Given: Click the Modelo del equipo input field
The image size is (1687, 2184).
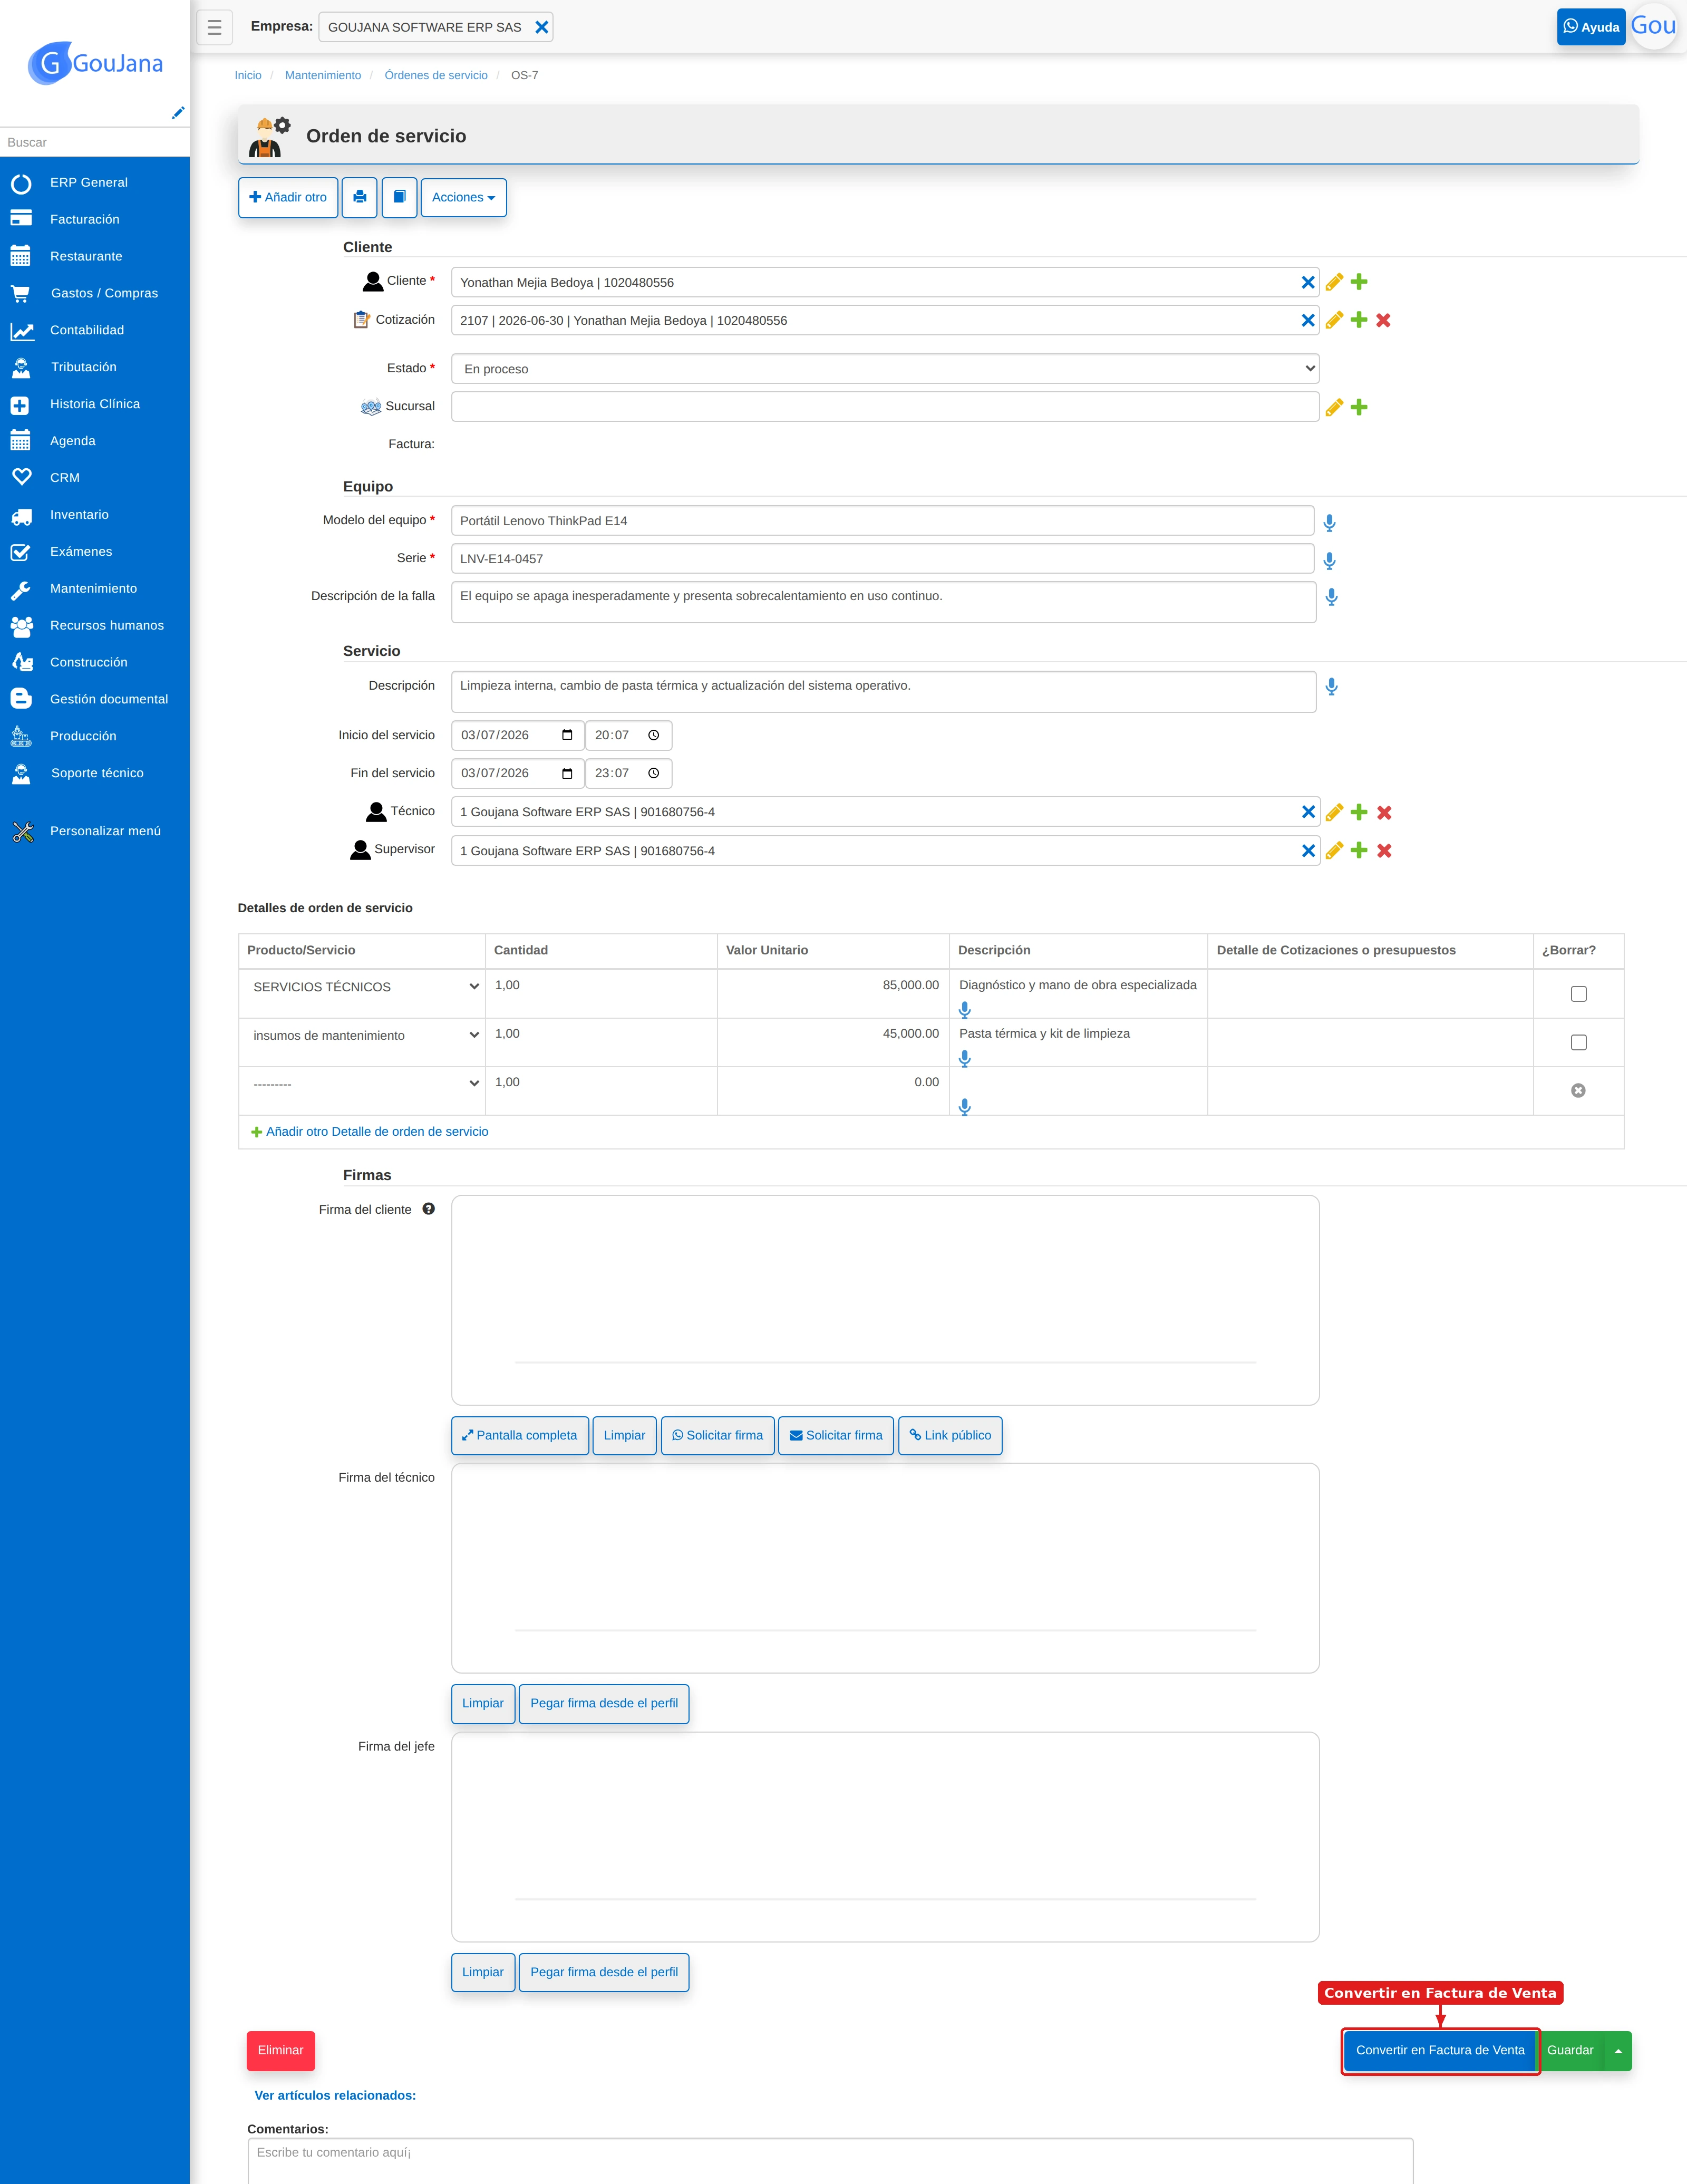Looking at the screenshot, I should click(x=882, y=520).
